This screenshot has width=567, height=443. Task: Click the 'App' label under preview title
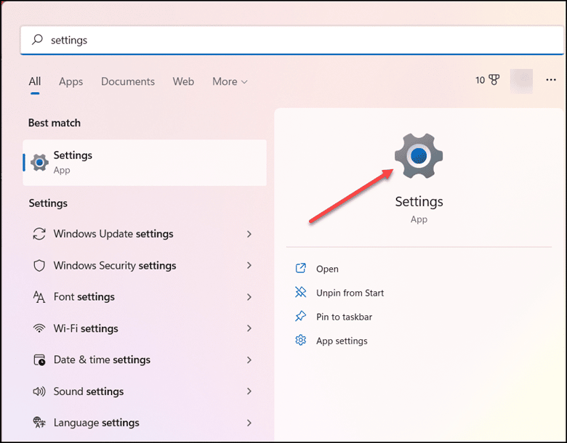[x=419, y=219]
